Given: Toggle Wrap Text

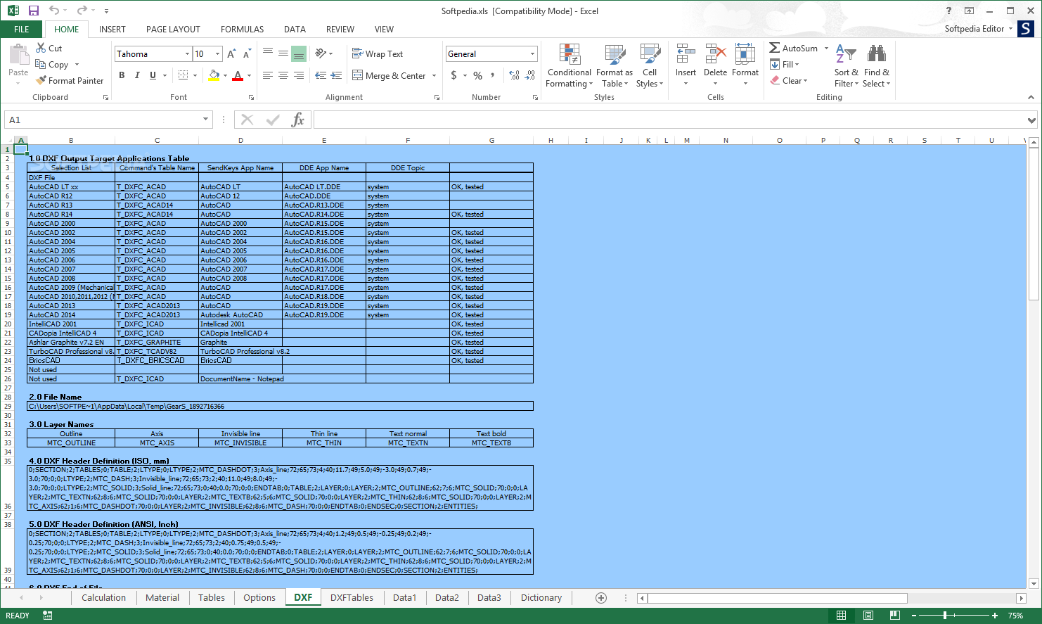Looking at the screenshot, I should 378,53.
